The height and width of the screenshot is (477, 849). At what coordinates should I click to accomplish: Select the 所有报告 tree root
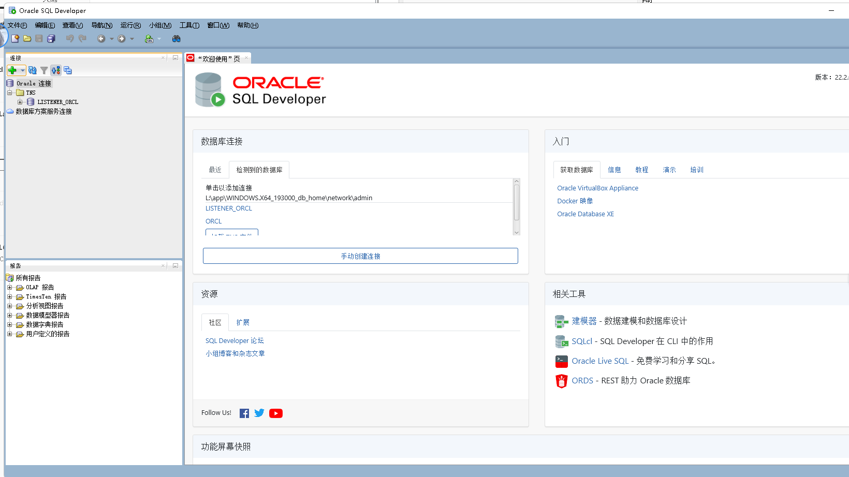click(x=28, y=278)
